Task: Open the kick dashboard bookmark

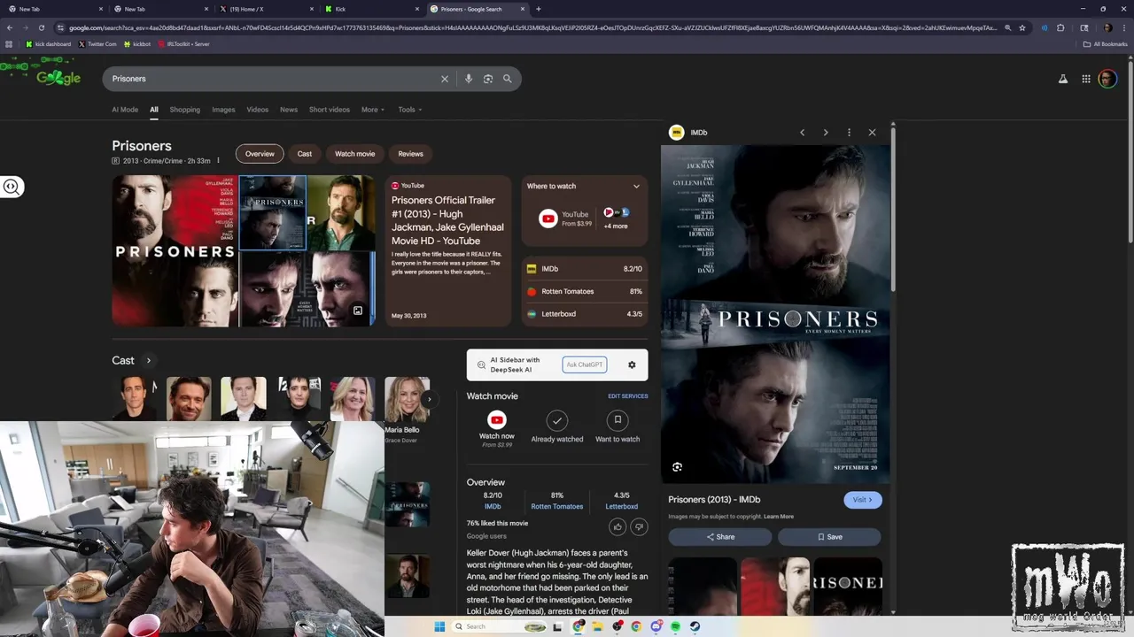Action: (49, 43)
